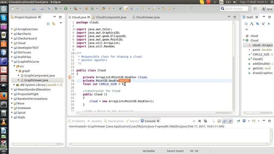
Task: Click the Last Edit Location arrow icon
Action: (164, 9)
